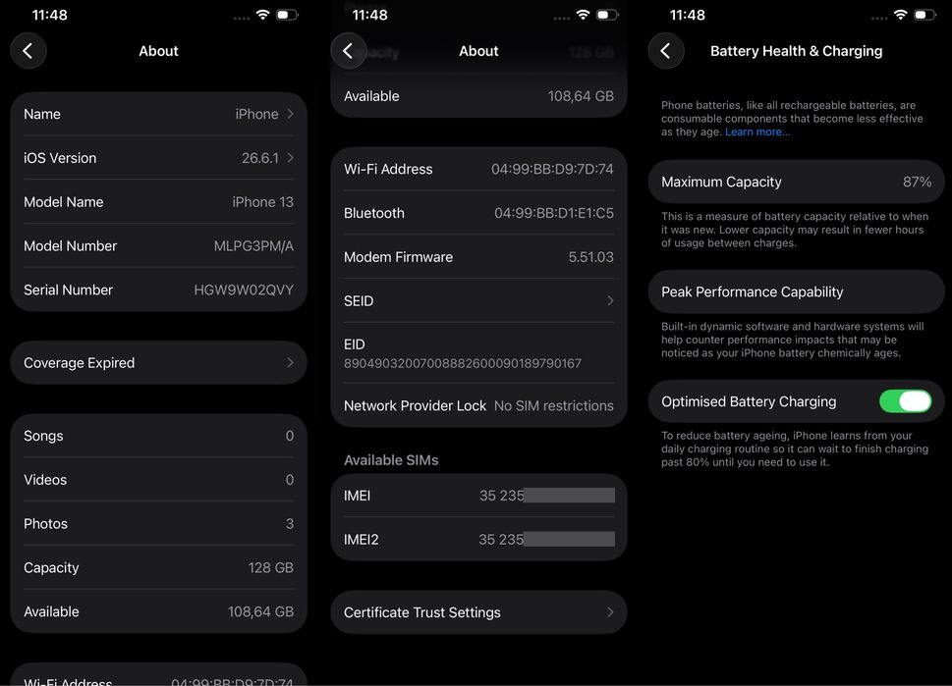Tap 11:48 clock on Battery Health screen
The width and height of the screenshot is (952, 686).
click(688, 15)
